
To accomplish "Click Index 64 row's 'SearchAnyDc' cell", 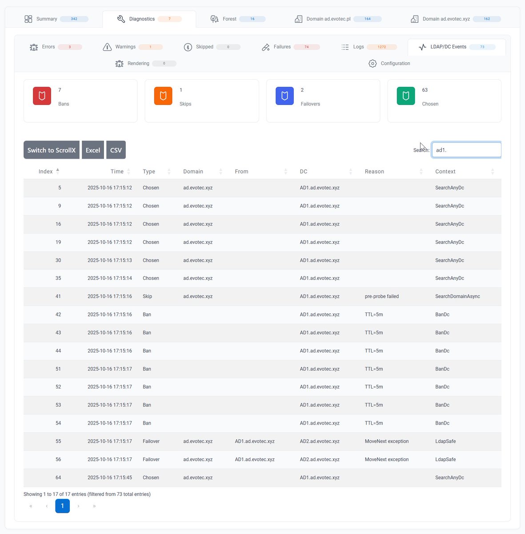I will [x=449, y=477].
